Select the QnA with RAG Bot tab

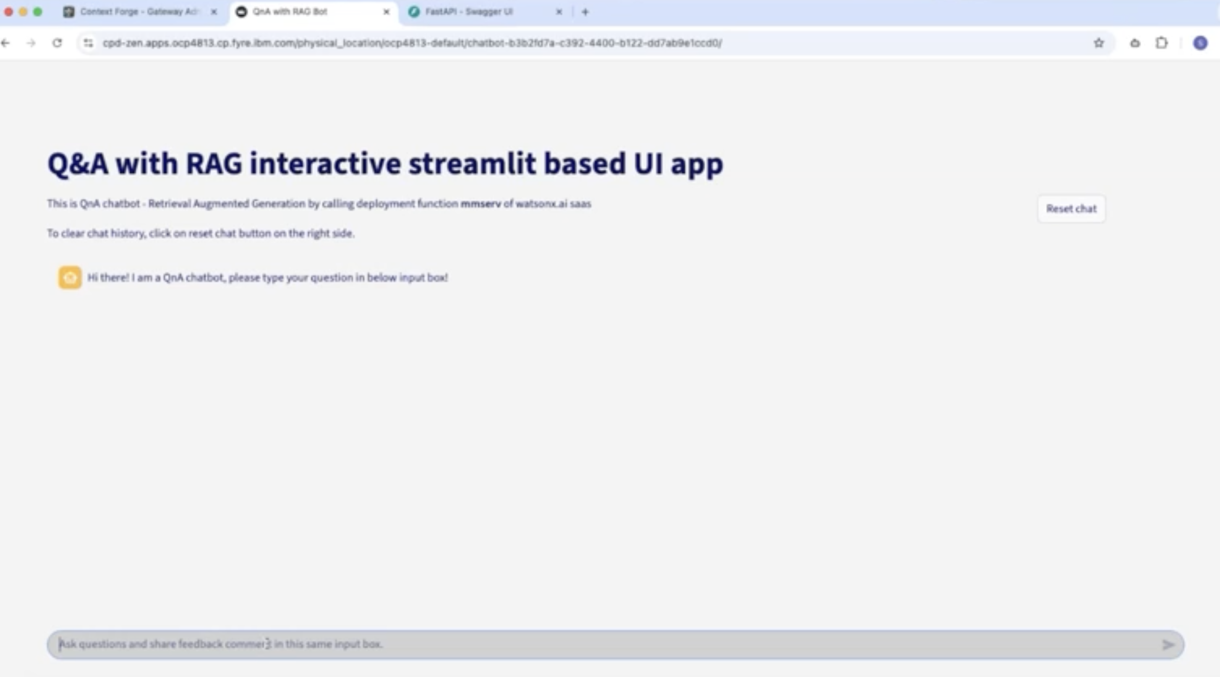pos(290,12)
